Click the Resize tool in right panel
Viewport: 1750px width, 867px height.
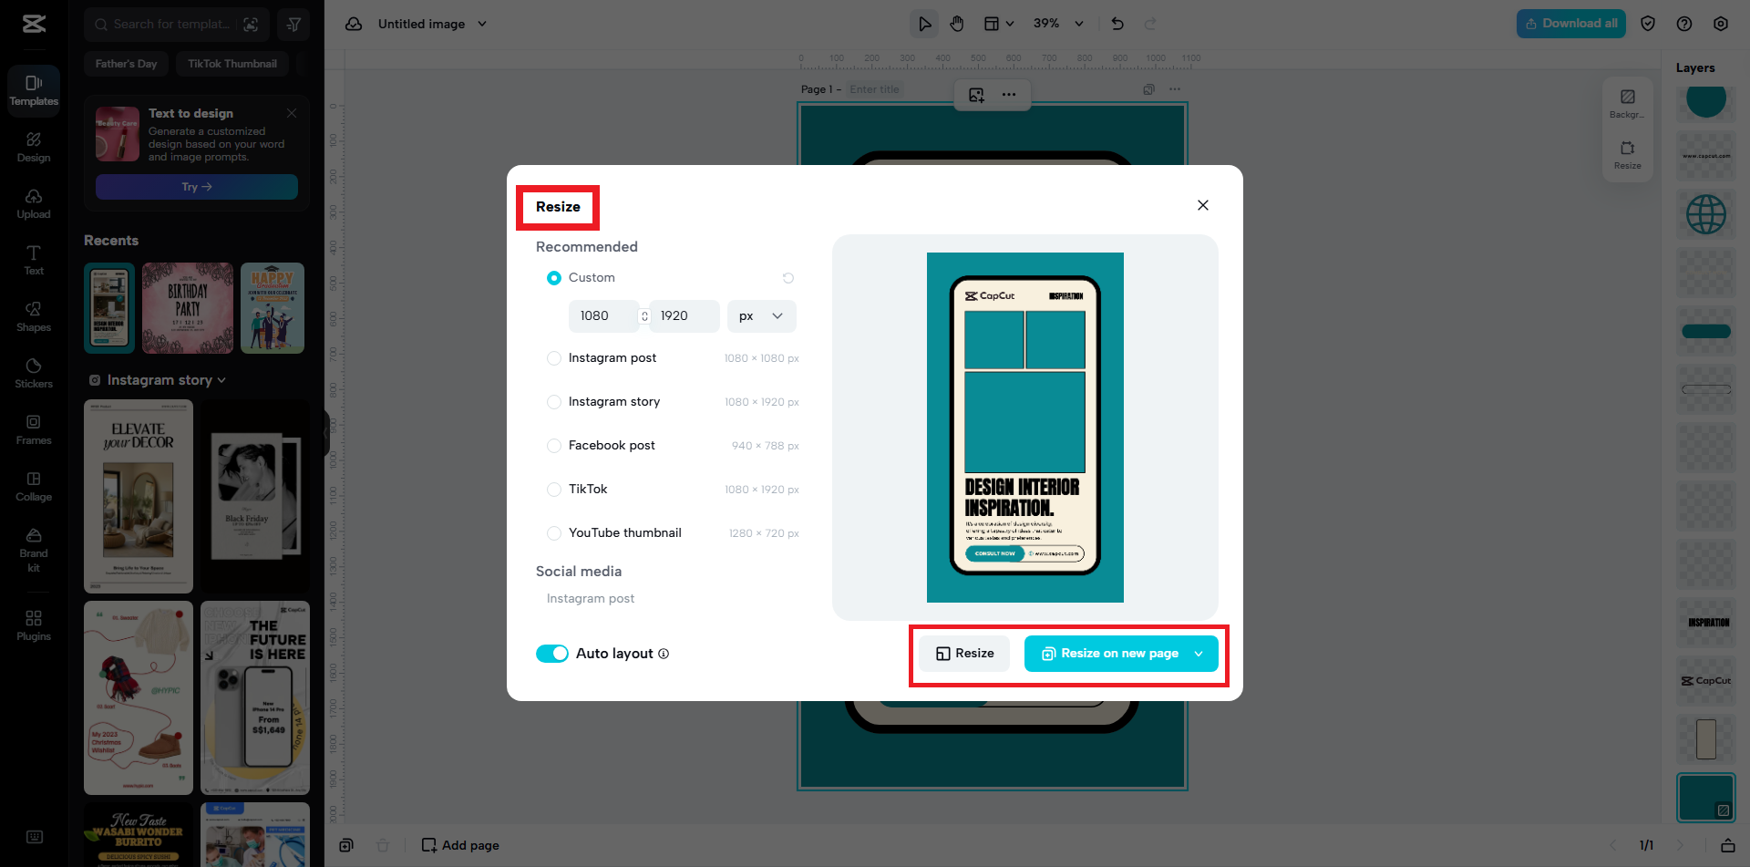[x=1627, y=154]
